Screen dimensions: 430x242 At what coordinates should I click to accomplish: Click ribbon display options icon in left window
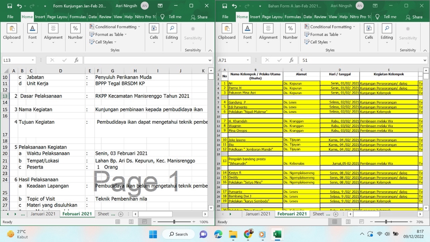coord(160,6)
